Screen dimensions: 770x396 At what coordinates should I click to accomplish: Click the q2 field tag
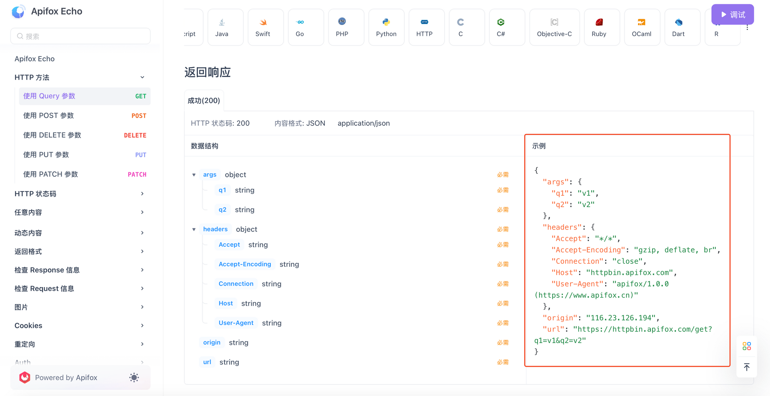pyautogui.click(x=223, y=210)
